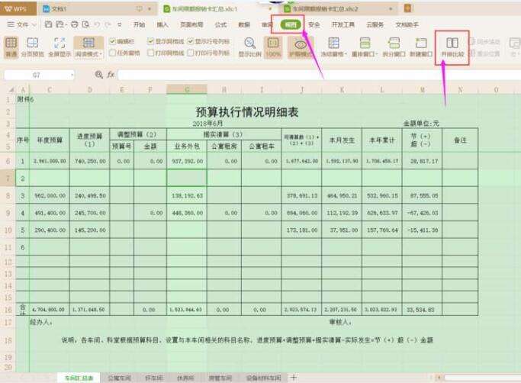The width and height of the screenshot is (521, 383).
Task: Open the 开始 (Home) ribbon tab
Action: [x=140, y=24]
